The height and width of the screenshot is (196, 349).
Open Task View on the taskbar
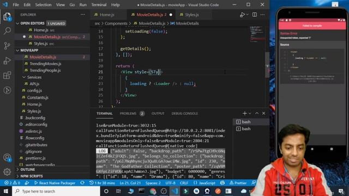click(x=118, y=191)
